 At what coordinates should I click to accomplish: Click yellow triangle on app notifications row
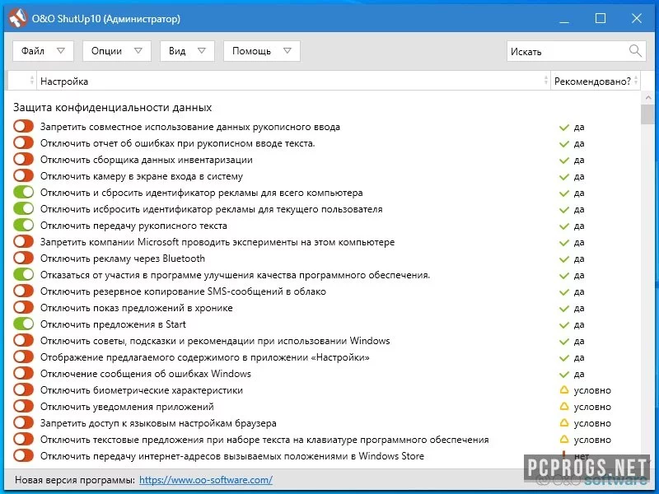[564, 407]
